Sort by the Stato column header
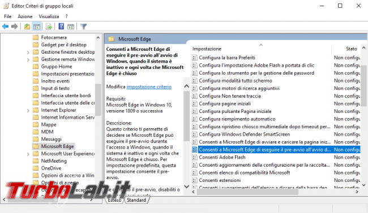Screen dimensions: 368x213 tap(352, 49)
